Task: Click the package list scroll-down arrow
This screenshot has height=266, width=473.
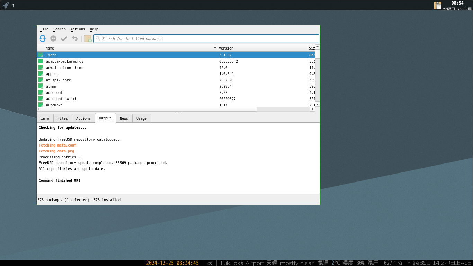Action: (317, 104)
